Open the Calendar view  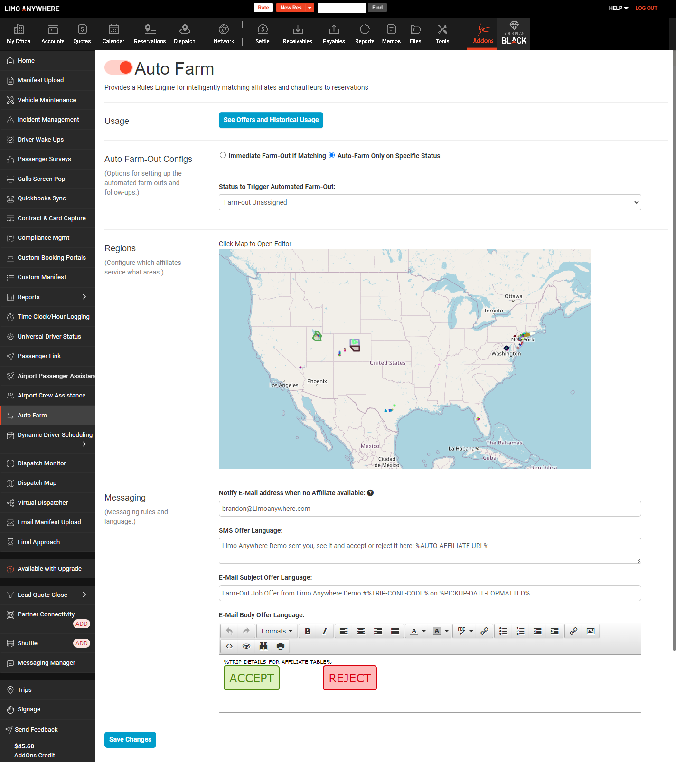(113, 34)
